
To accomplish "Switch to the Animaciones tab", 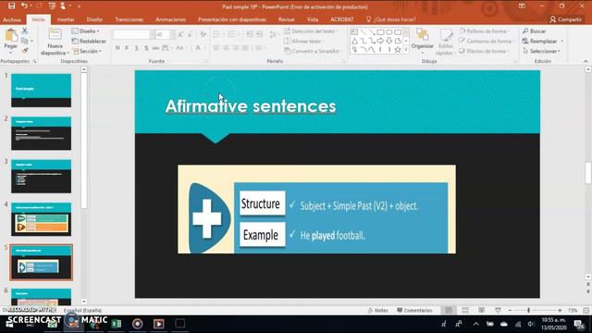I will tap(170, 19).
